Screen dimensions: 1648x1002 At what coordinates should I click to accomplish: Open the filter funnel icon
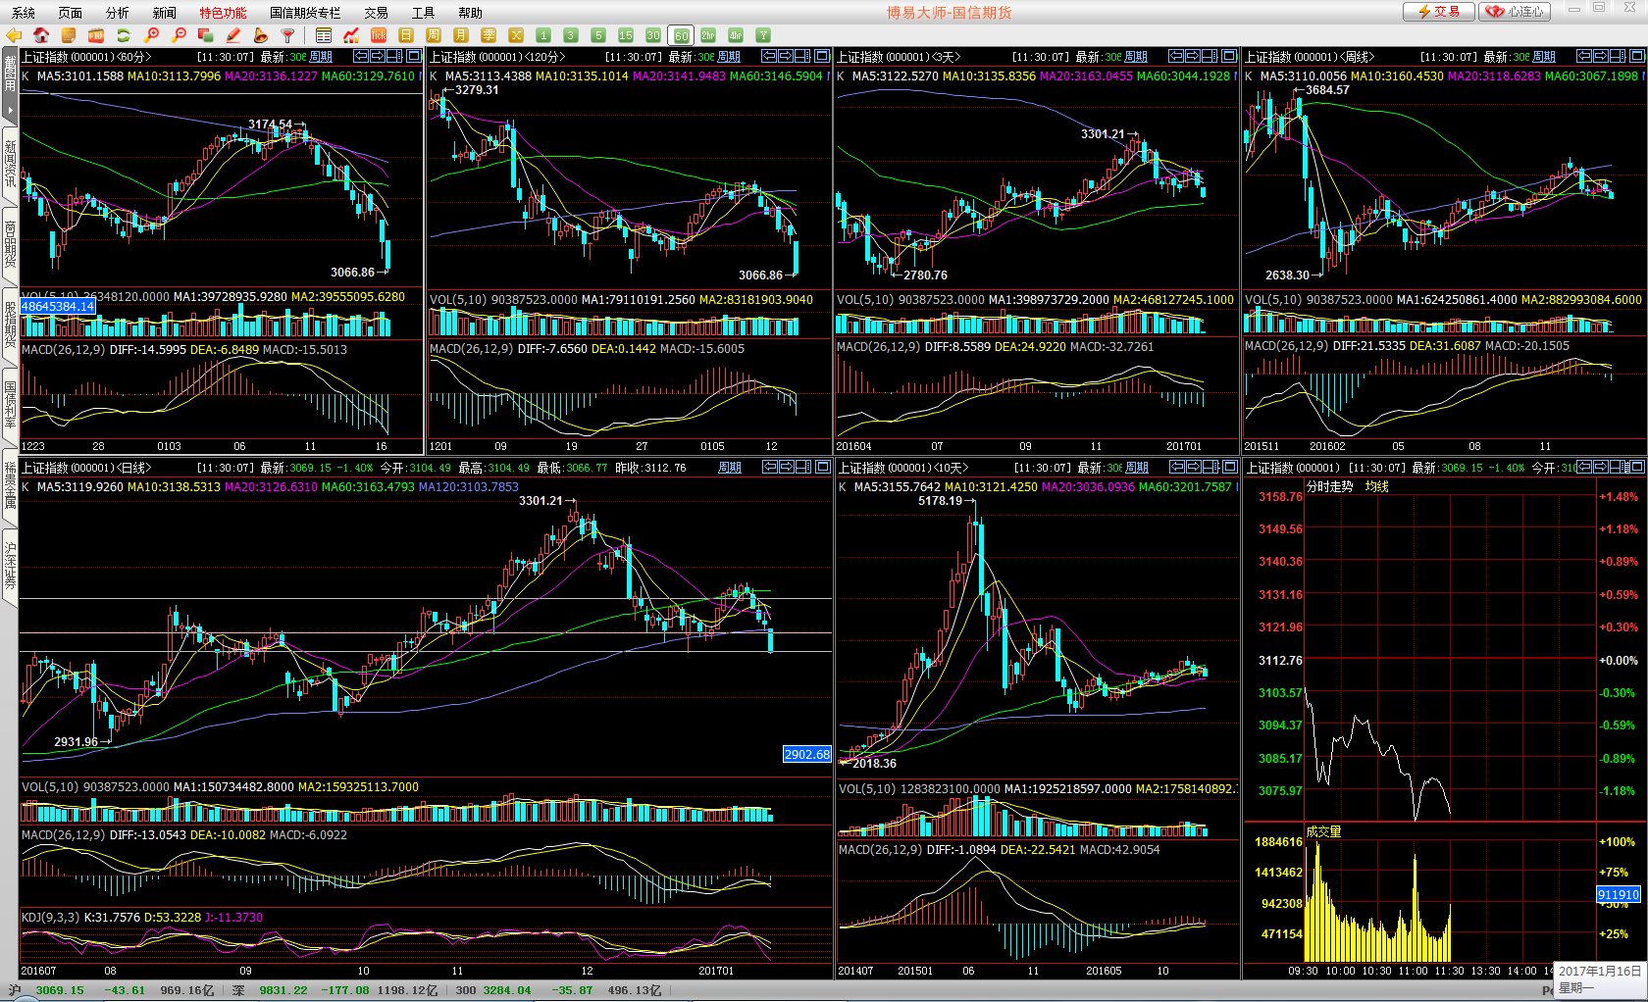point(288,35)
